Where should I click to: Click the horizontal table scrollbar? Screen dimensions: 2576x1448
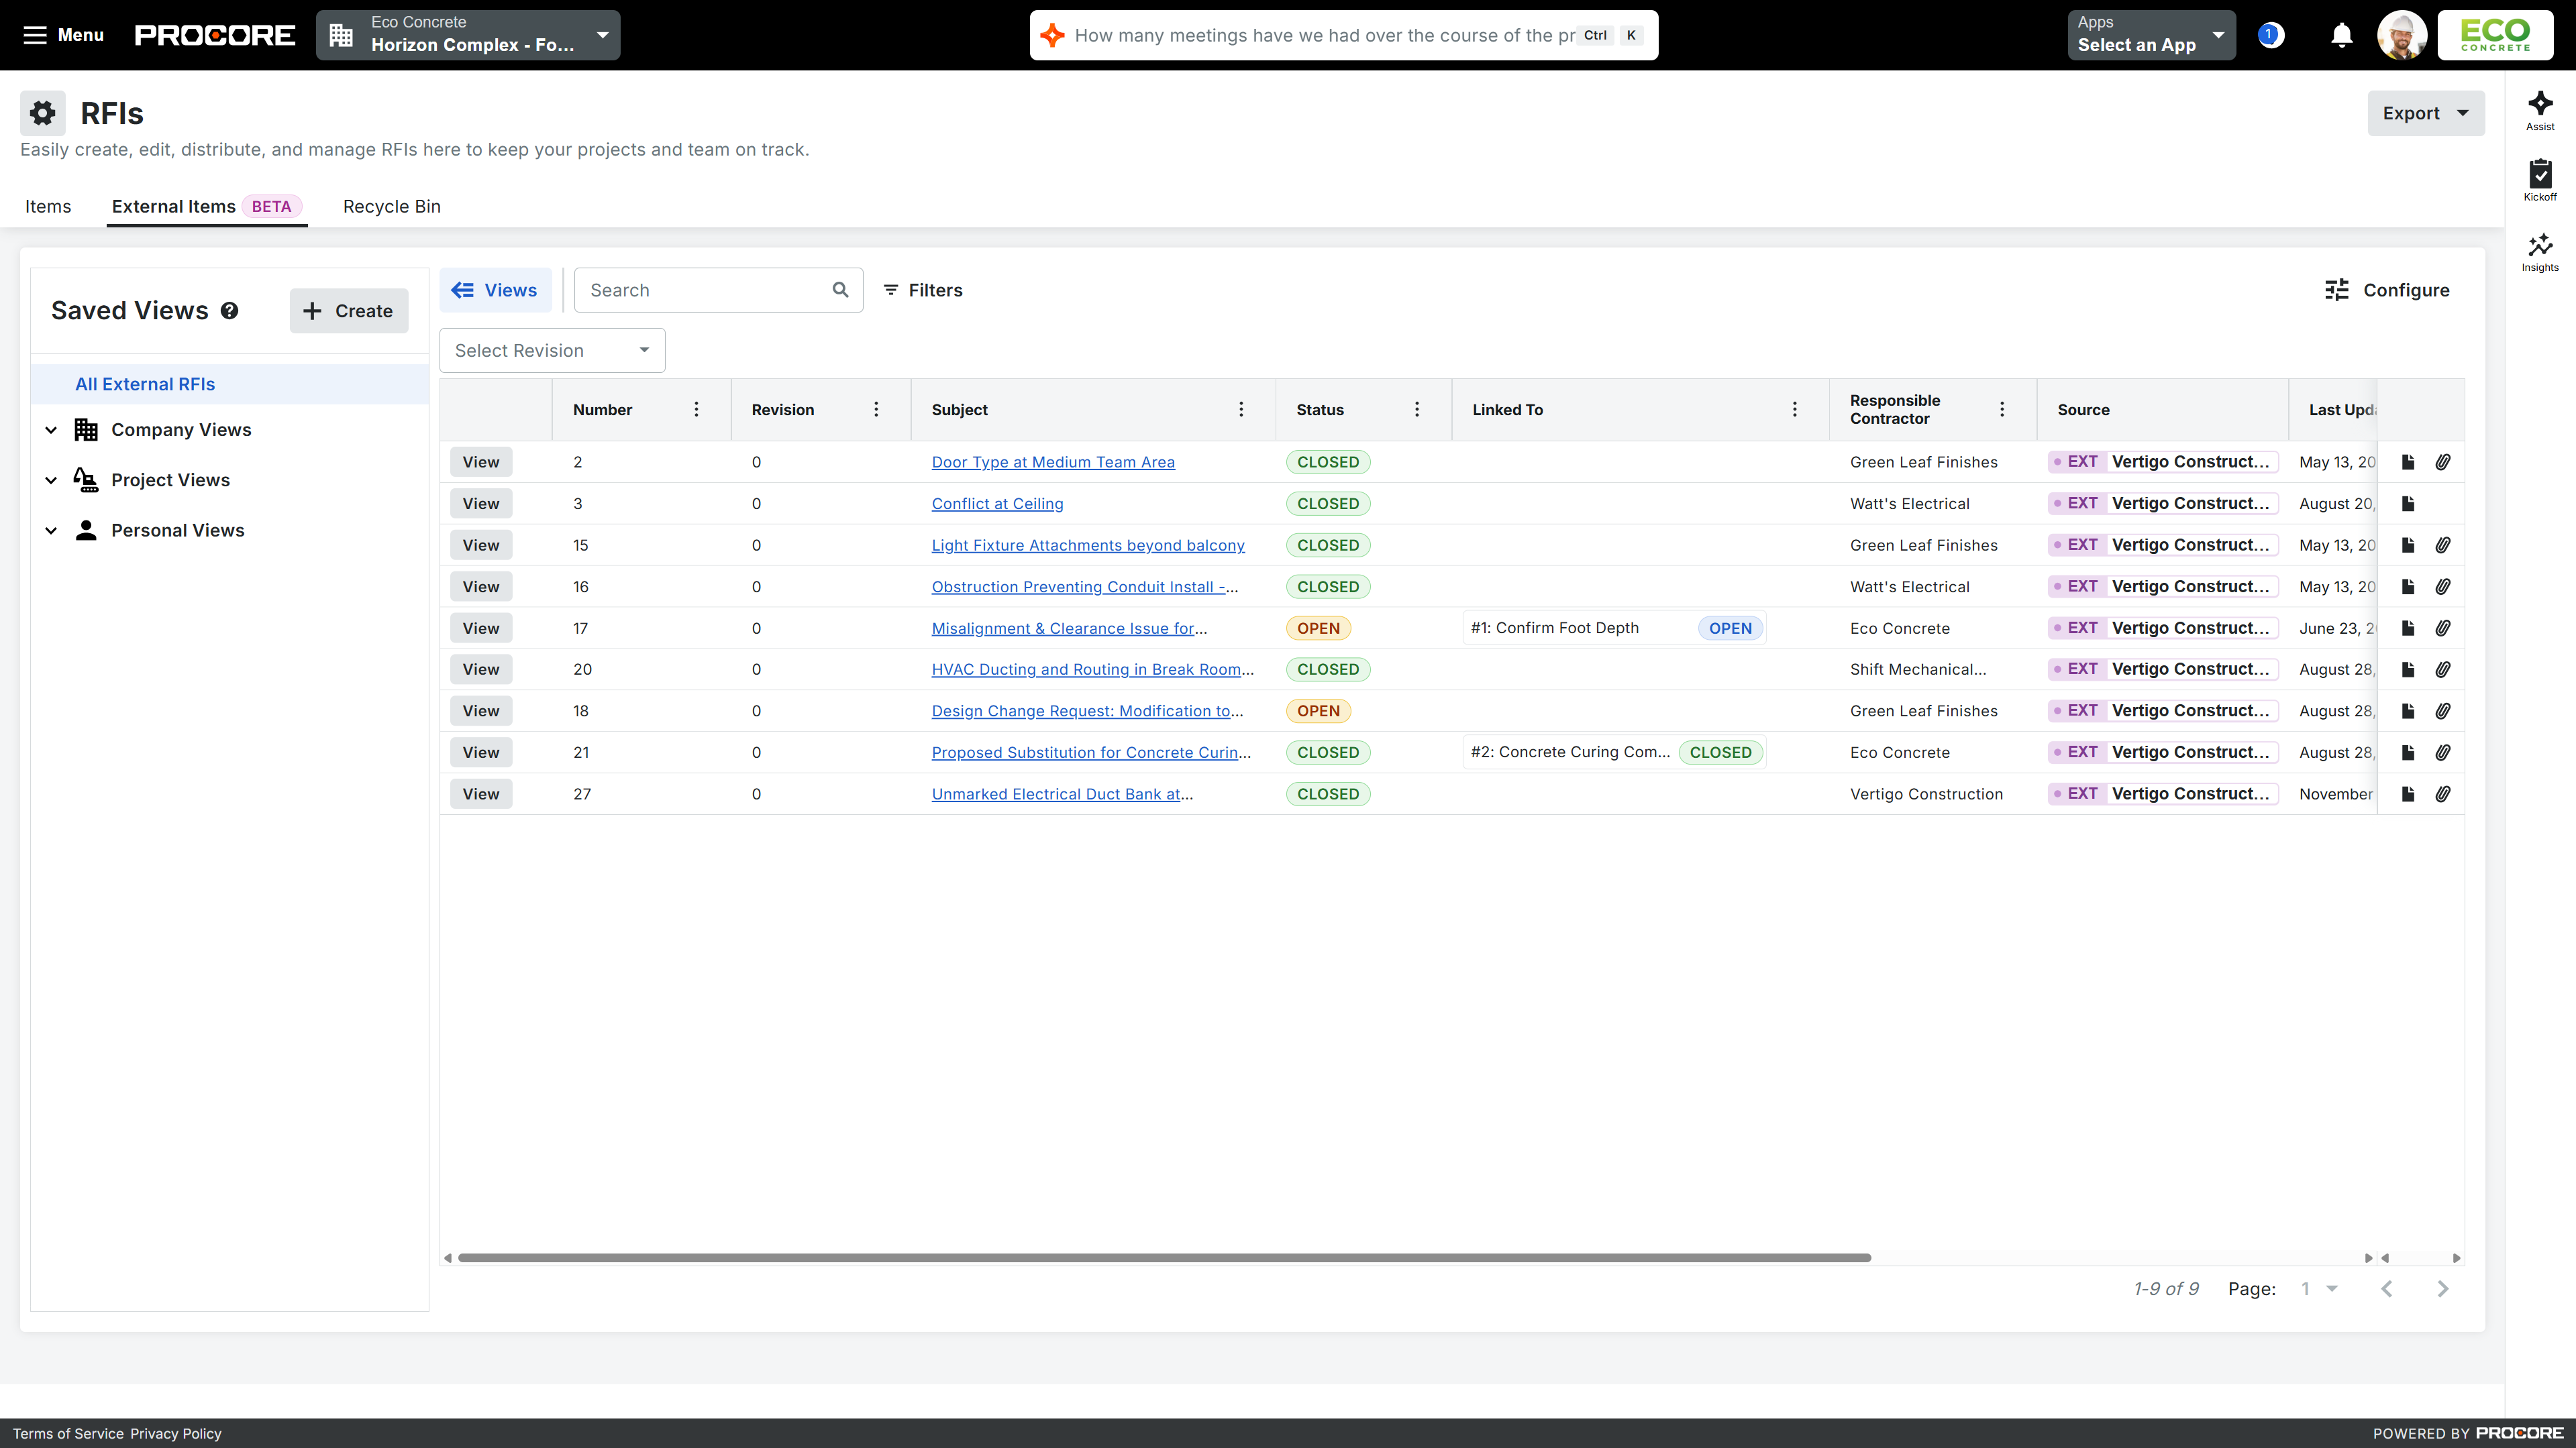1164,1258
